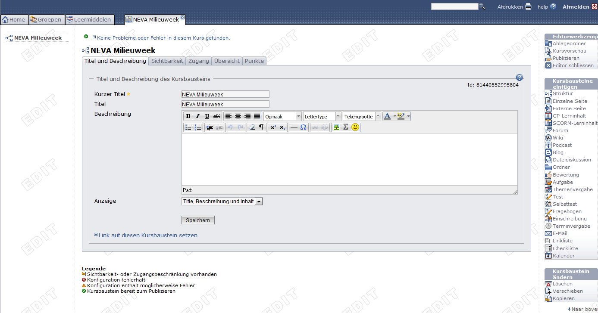The height and width of the screenshot is (313, 598).
Task: Toggle italic formatting in the editor
Action: click(197, 116)
